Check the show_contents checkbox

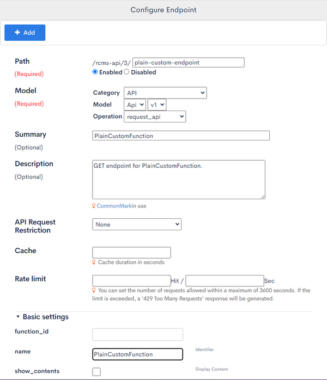pos(96,371)
